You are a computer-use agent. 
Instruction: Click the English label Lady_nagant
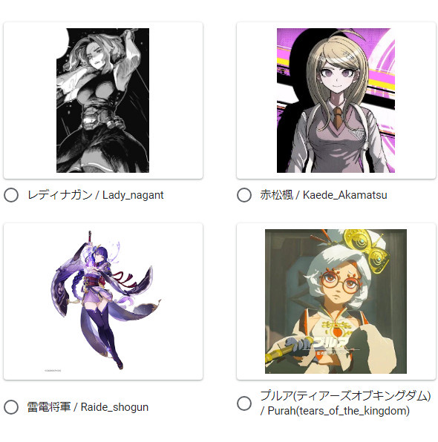133,195
